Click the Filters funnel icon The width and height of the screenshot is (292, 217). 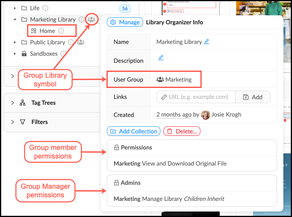click(22, 122)
